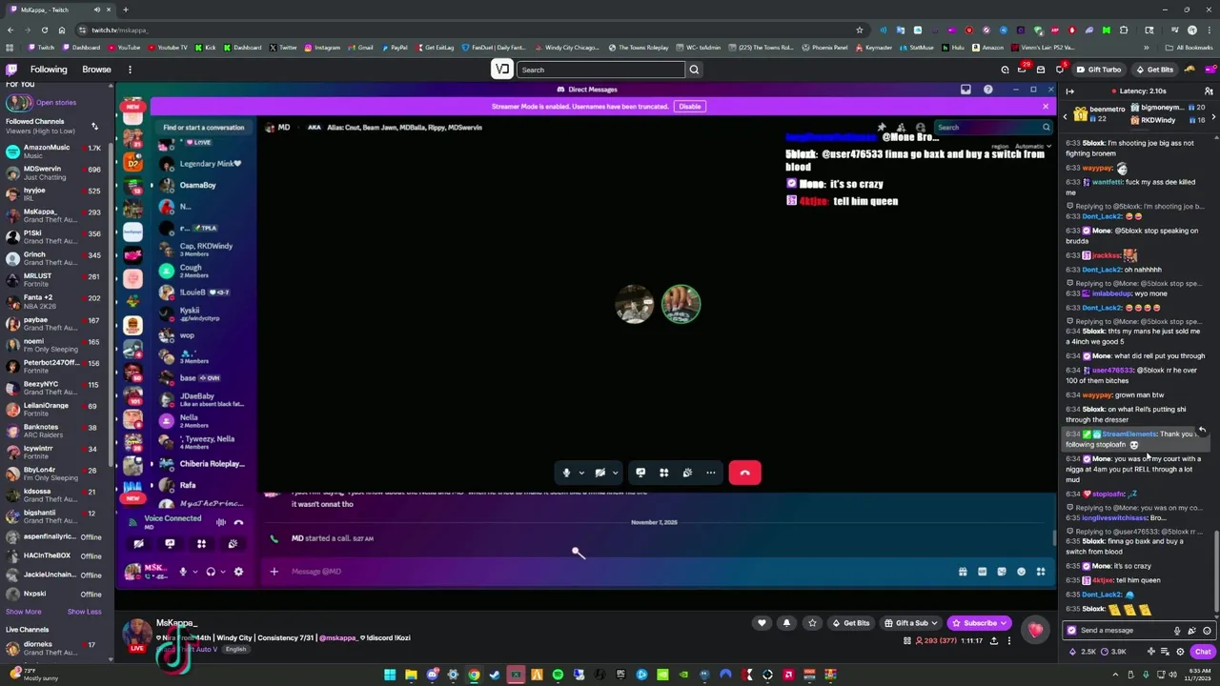This screenshot has height=686, width=1220.
Task: Open Gift a Sub dropdown
Action: [x=912, y=623]
